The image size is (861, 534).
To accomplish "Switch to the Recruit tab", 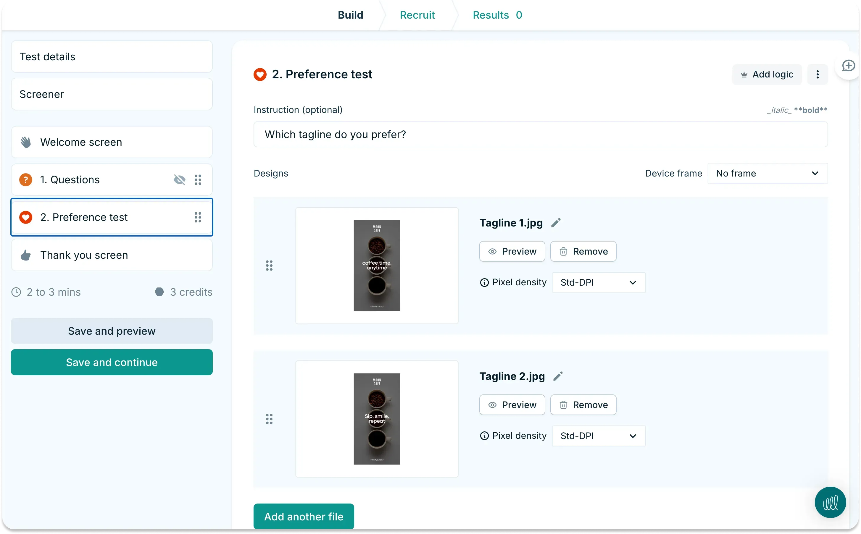I will (417, 15).
